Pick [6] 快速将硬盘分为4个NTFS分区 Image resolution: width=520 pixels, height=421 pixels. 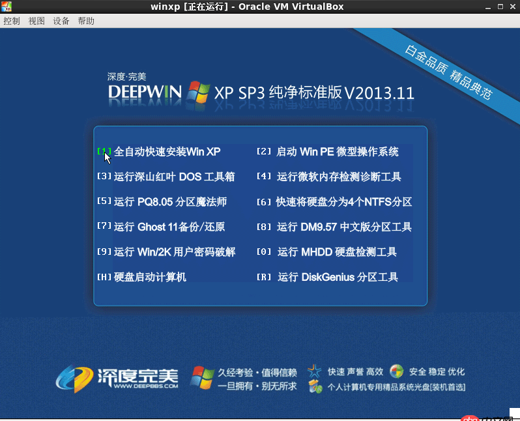(334, 202)
